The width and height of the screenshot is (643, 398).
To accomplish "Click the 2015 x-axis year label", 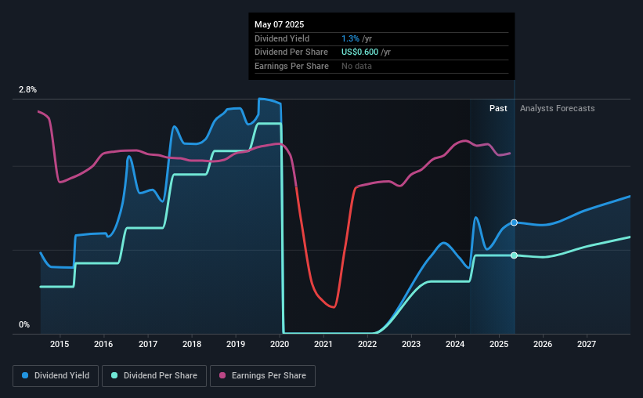I will (x=60, y=344).
